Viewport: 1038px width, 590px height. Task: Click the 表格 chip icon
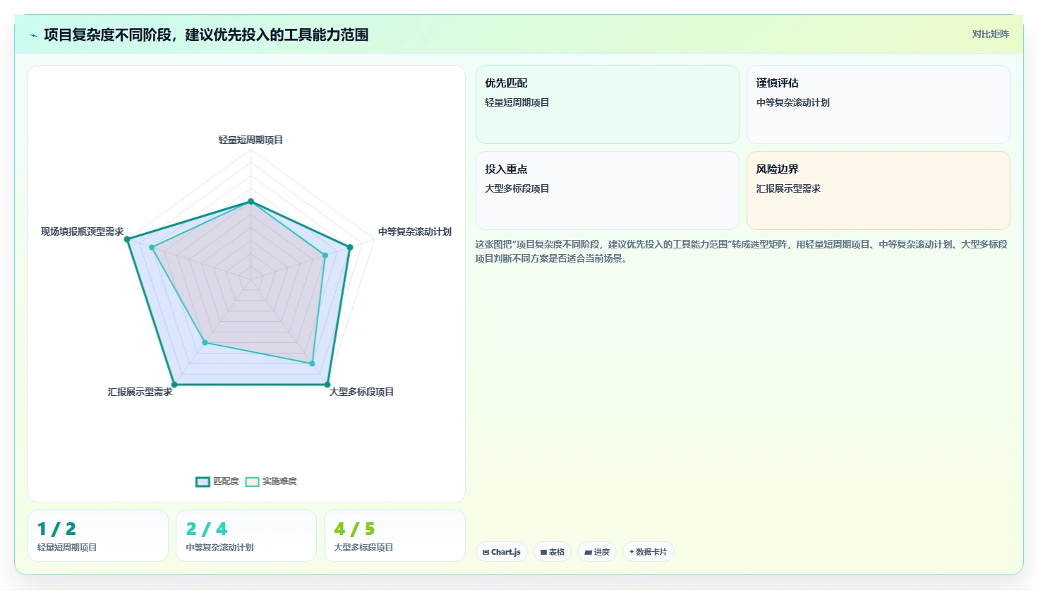543,553
